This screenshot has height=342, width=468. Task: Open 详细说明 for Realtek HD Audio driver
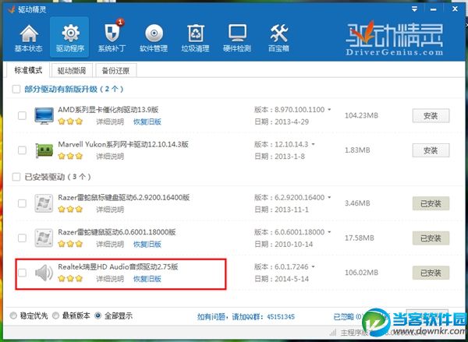110,279
